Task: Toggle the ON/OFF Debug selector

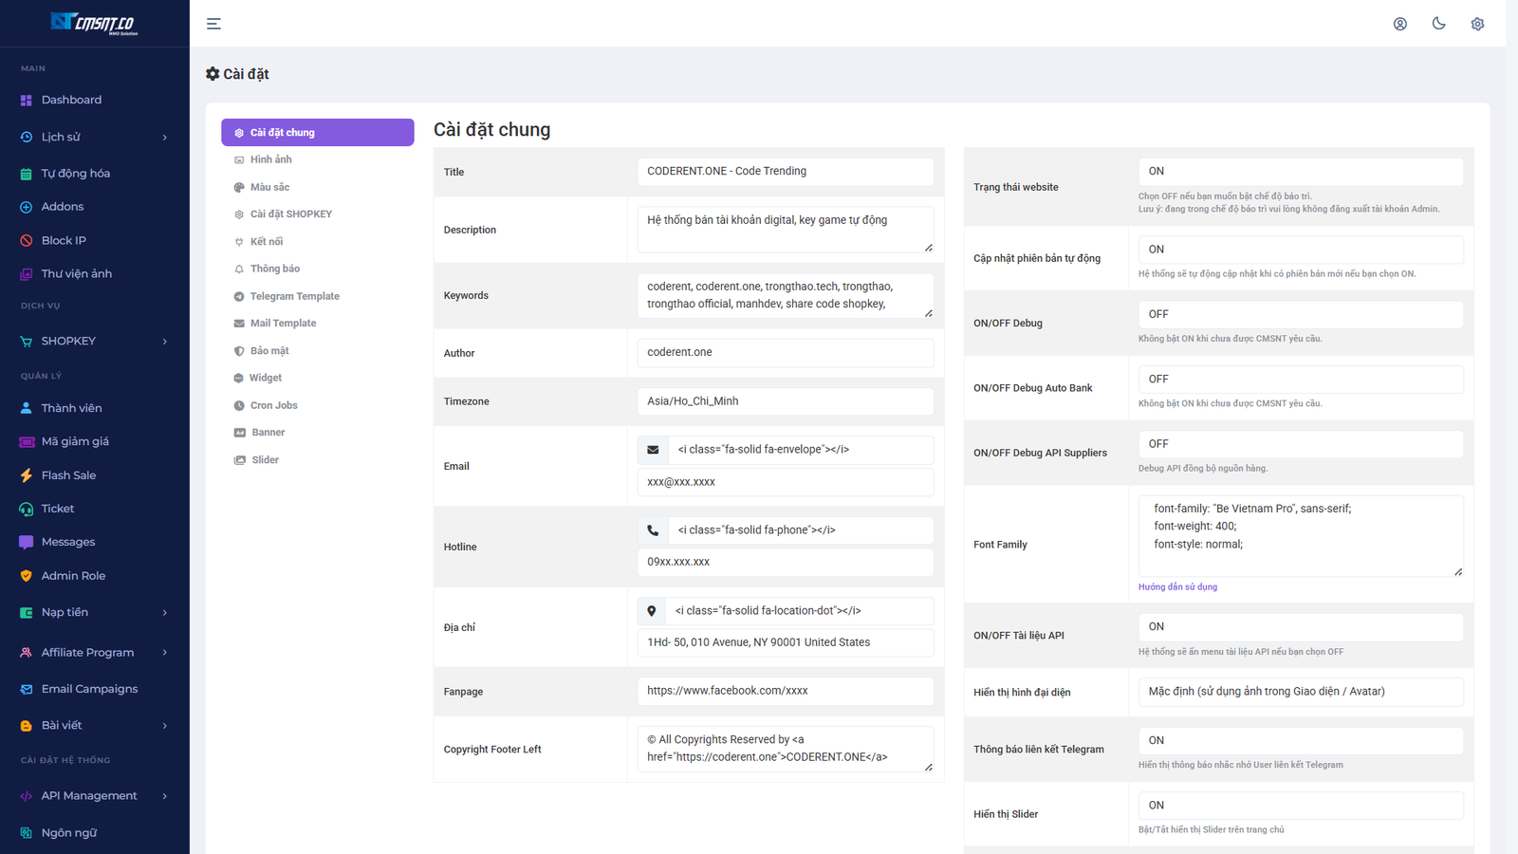Action: (x=1300, y=314)
